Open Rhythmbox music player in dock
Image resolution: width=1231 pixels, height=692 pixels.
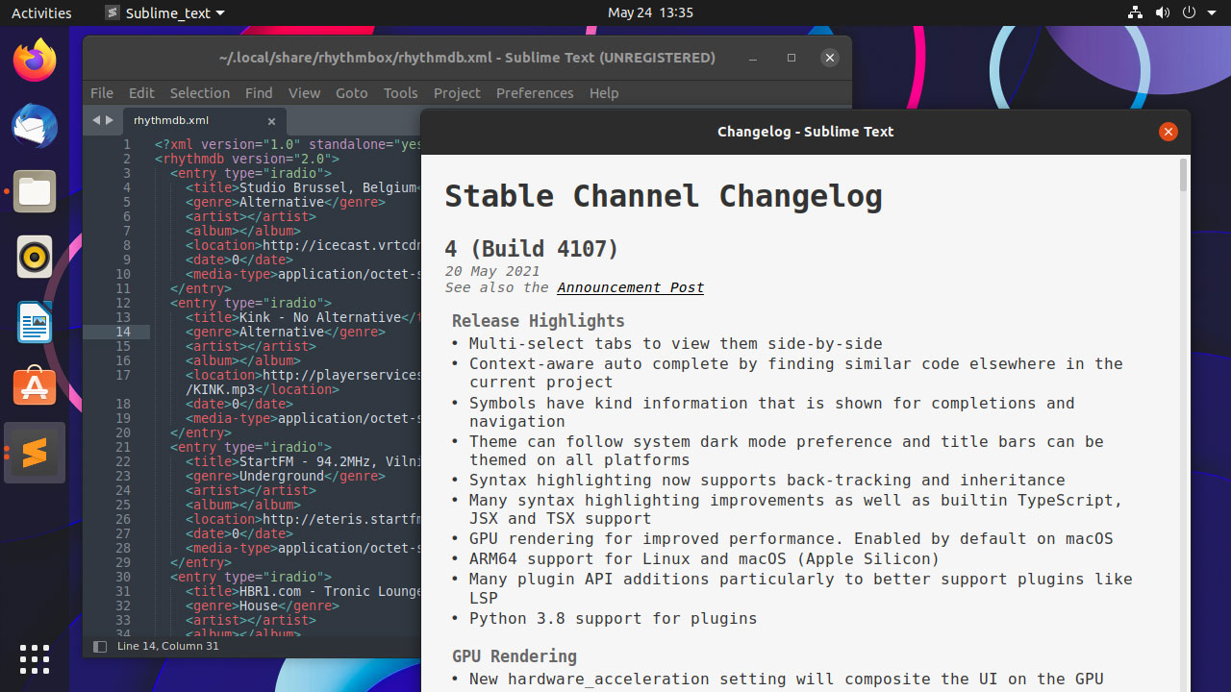click(35, 258)
